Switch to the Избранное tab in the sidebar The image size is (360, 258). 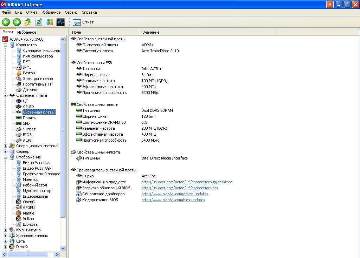point(27,32)
